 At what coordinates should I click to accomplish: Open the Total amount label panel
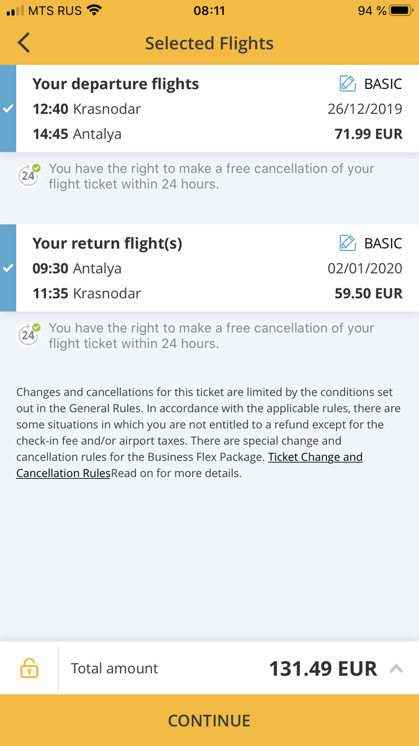coord(114,668)
